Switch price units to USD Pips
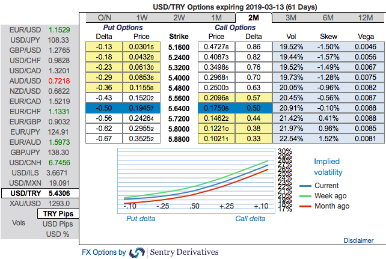 [57, 224]
